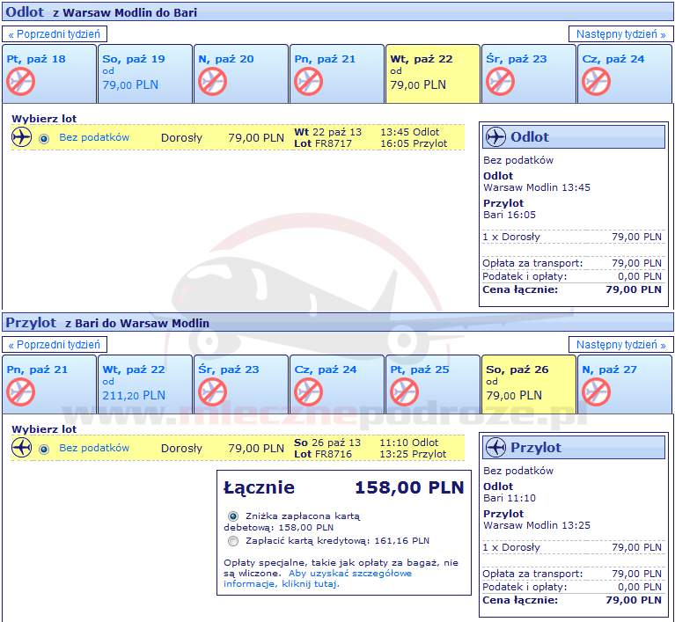Go to previous week for departure flights
The height and width of the screenshot is (622, 675).
point(55,34)
